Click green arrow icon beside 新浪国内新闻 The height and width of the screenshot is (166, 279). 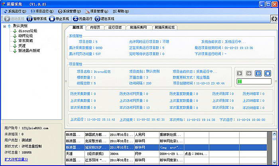click(x=15, y=51)
